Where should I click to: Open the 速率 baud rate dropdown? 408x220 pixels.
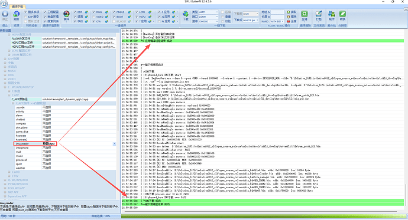217,21
